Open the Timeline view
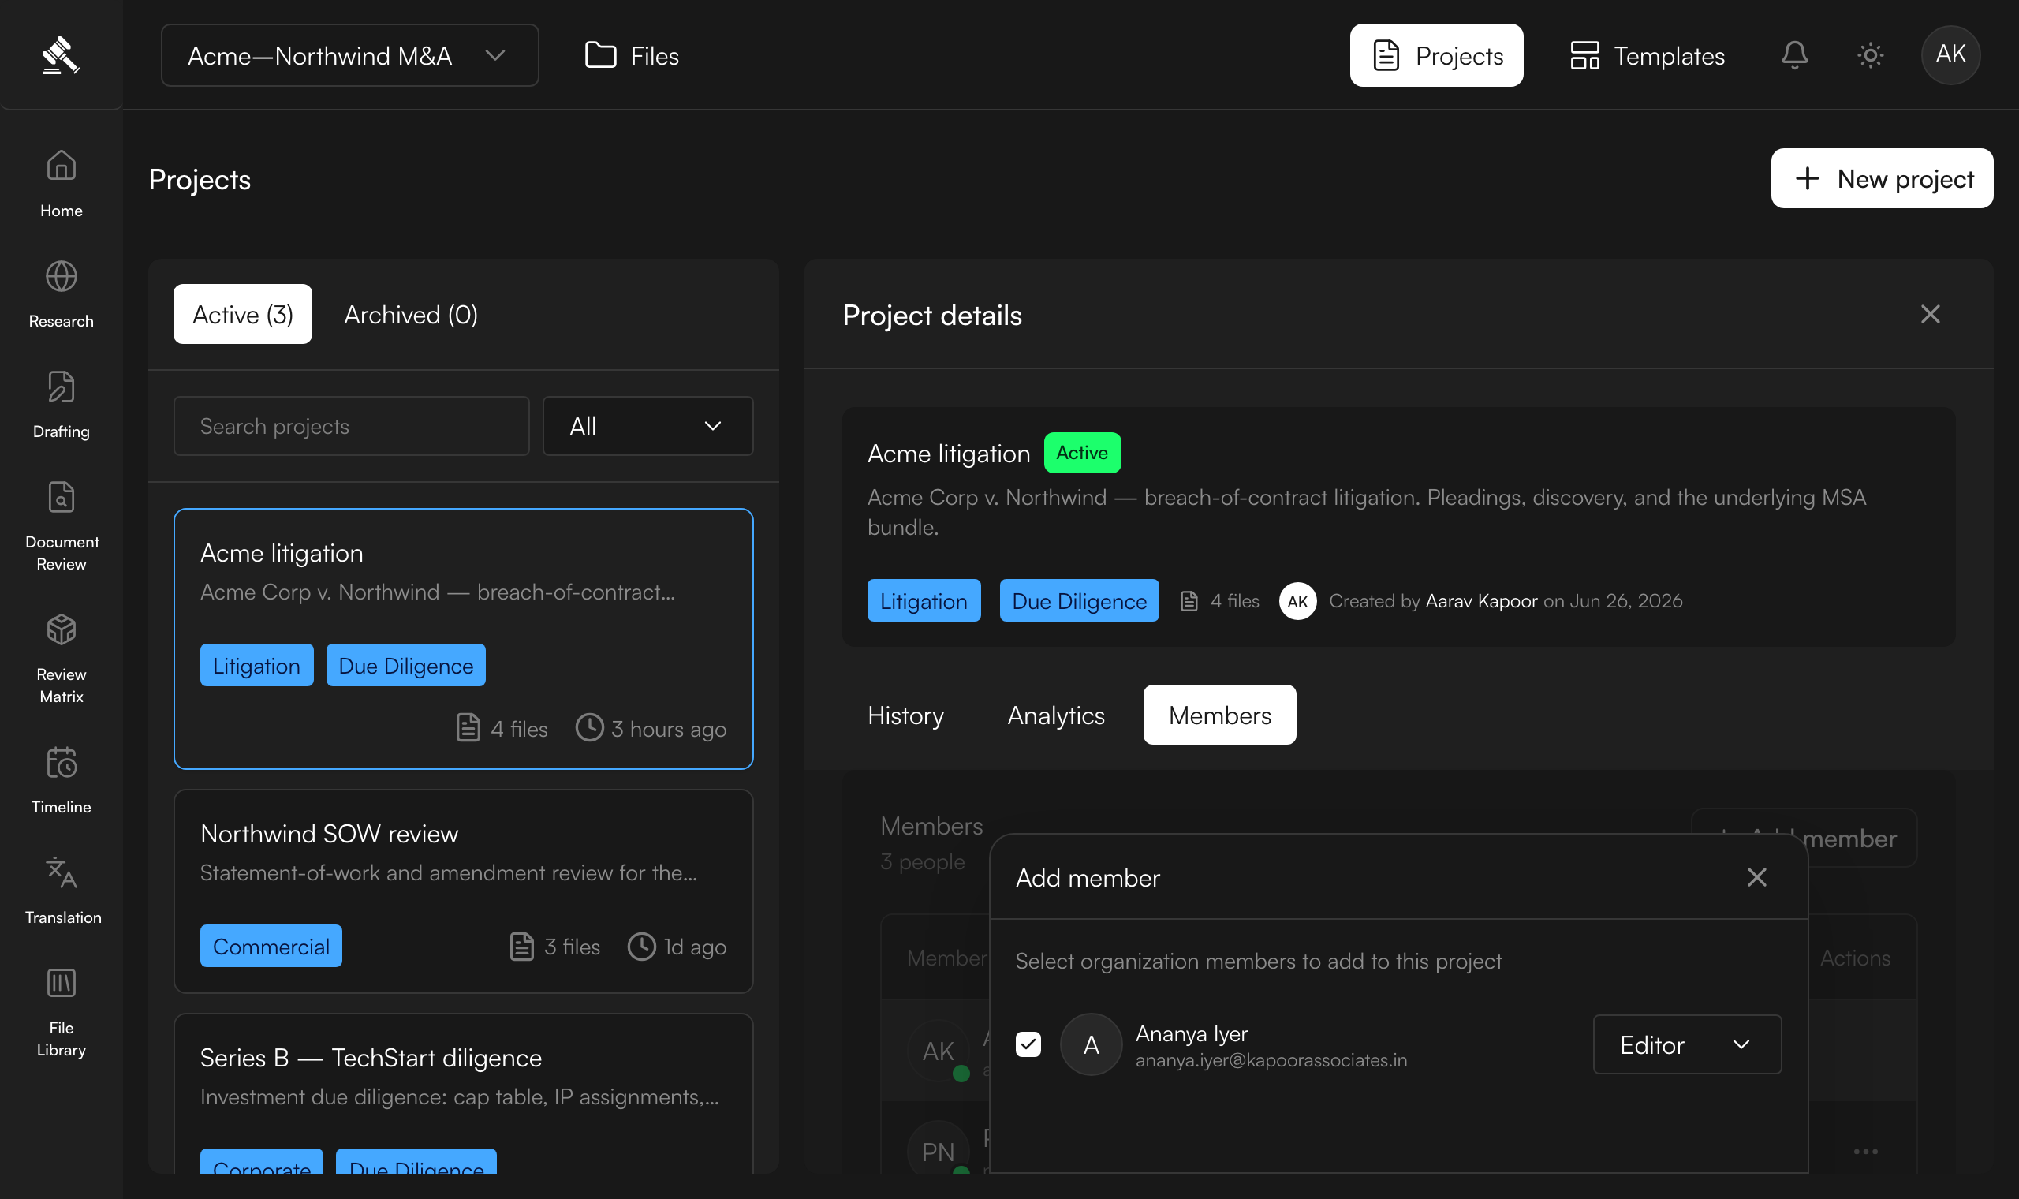2019x1199 pixels. pyautogui.click(x=62, y=779)
